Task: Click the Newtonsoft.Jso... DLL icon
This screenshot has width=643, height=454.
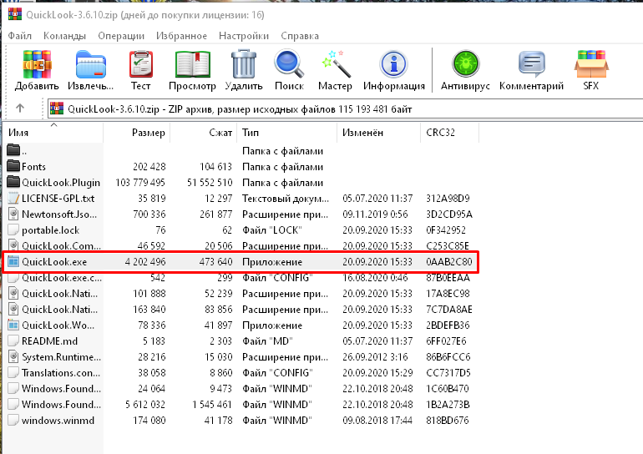Action: pyautogui.click(x=13, y=214)
